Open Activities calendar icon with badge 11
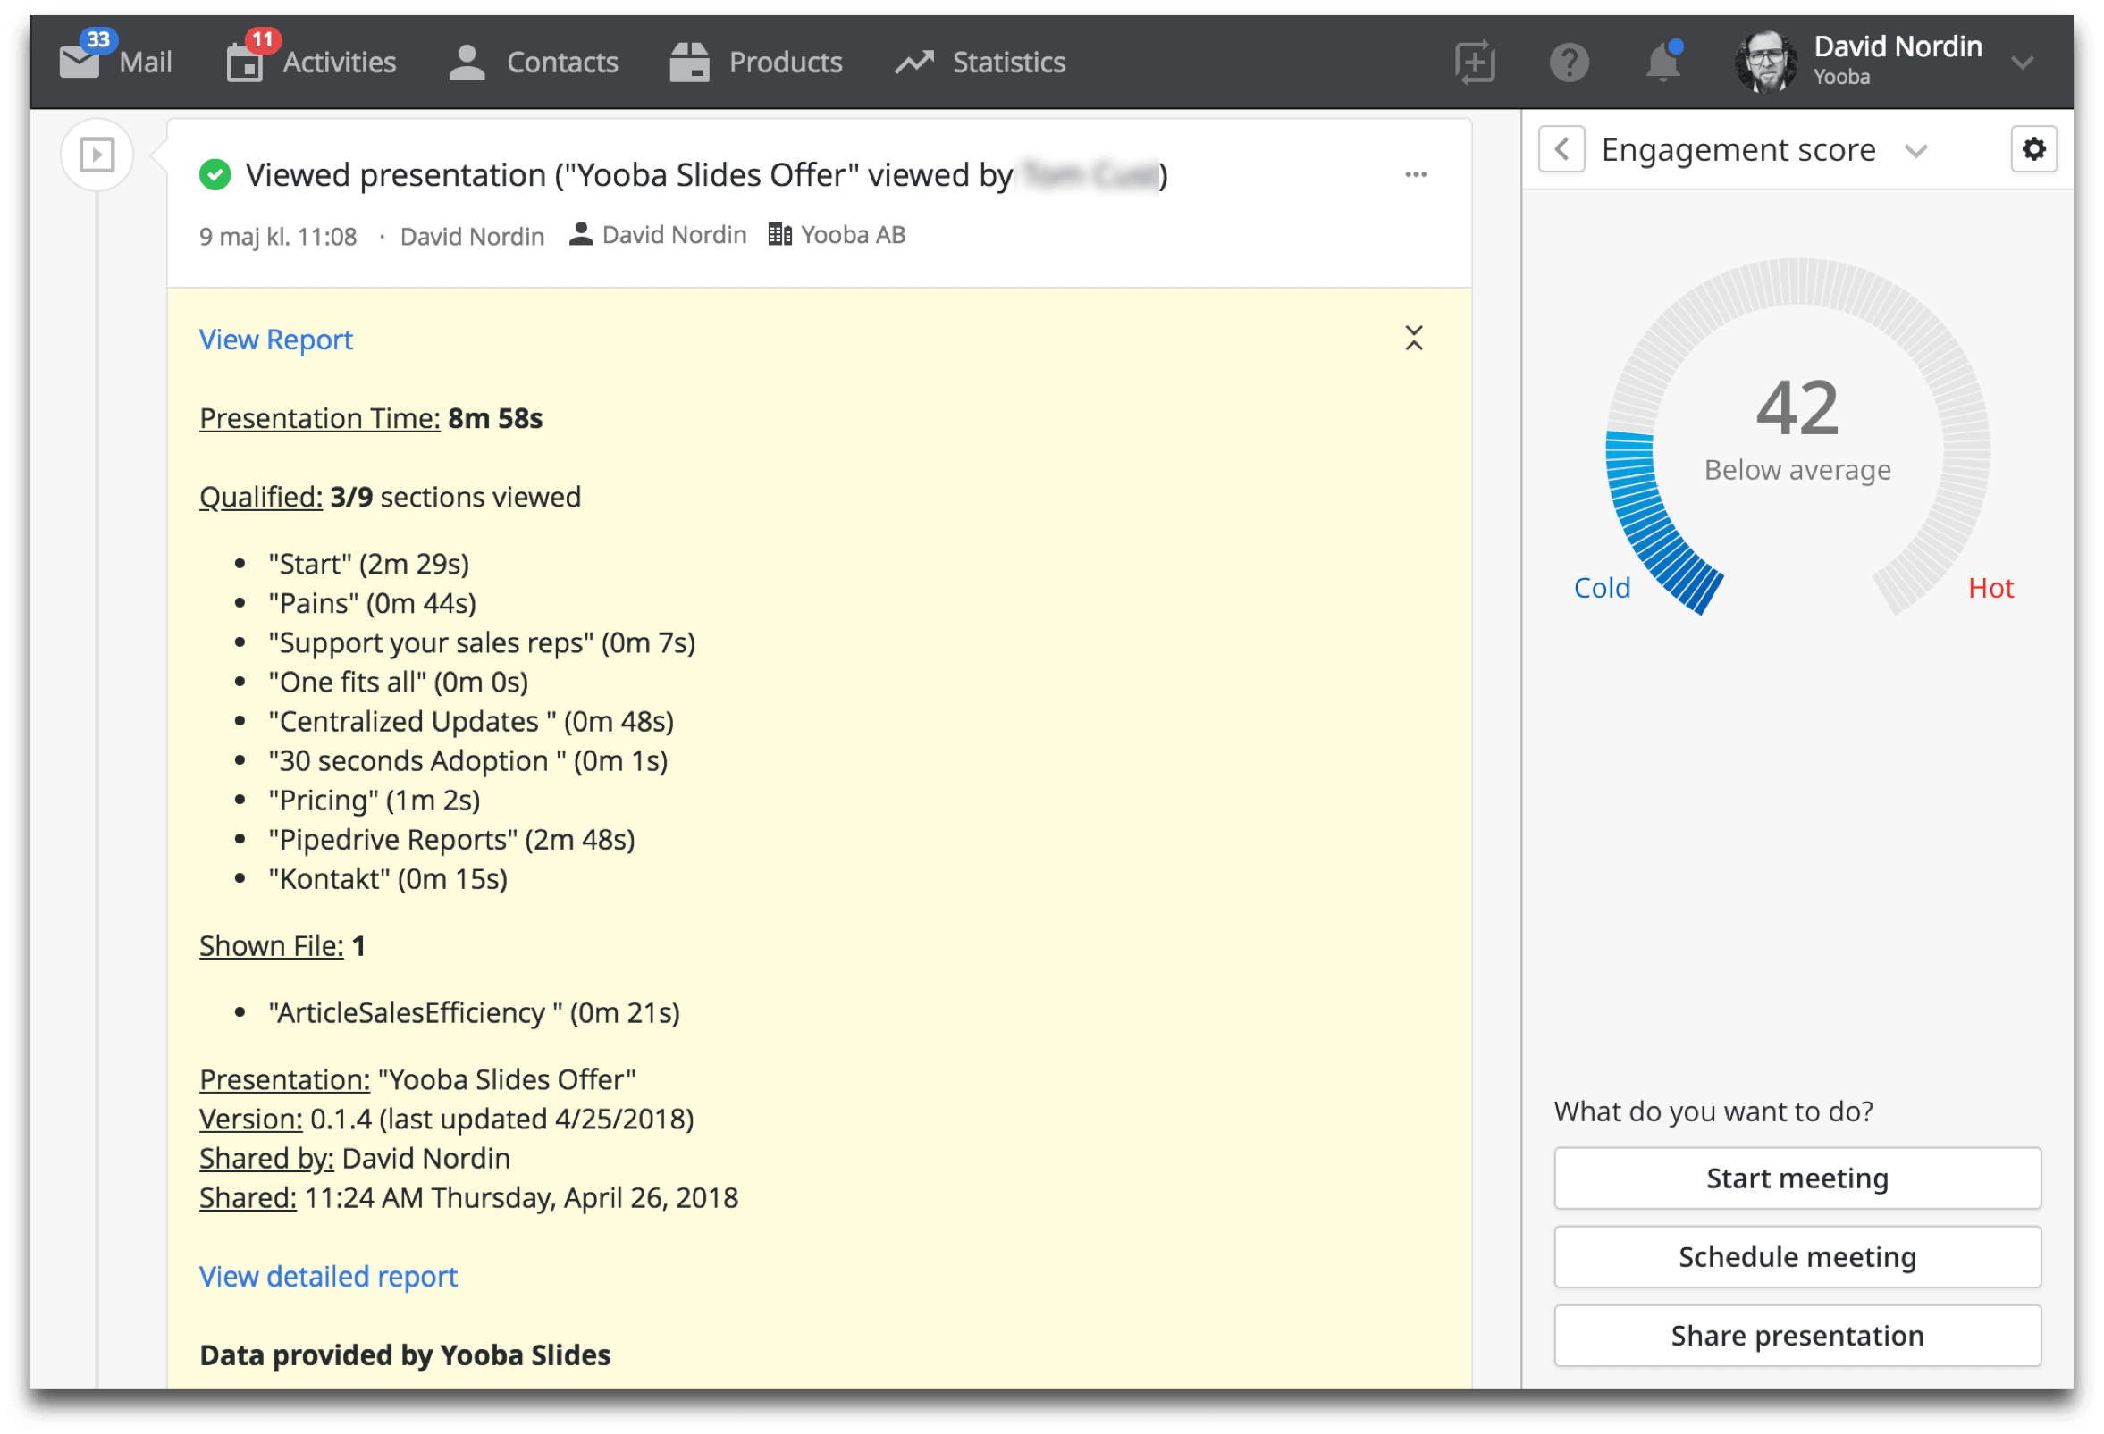 244,63
